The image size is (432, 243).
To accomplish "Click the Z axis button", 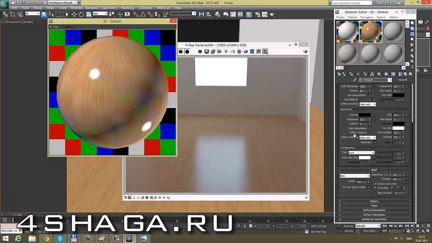I will tap(404, 188).
